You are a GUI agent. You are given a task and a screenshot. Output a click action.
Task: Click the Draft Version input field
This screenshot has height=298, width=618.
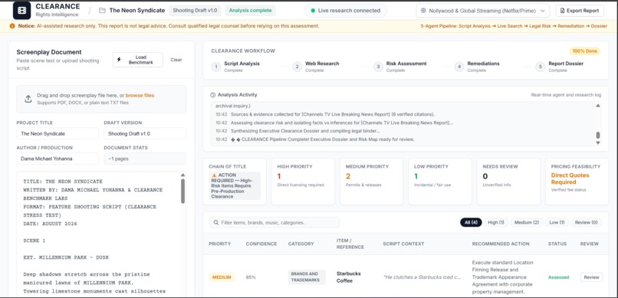pos(145,133)
